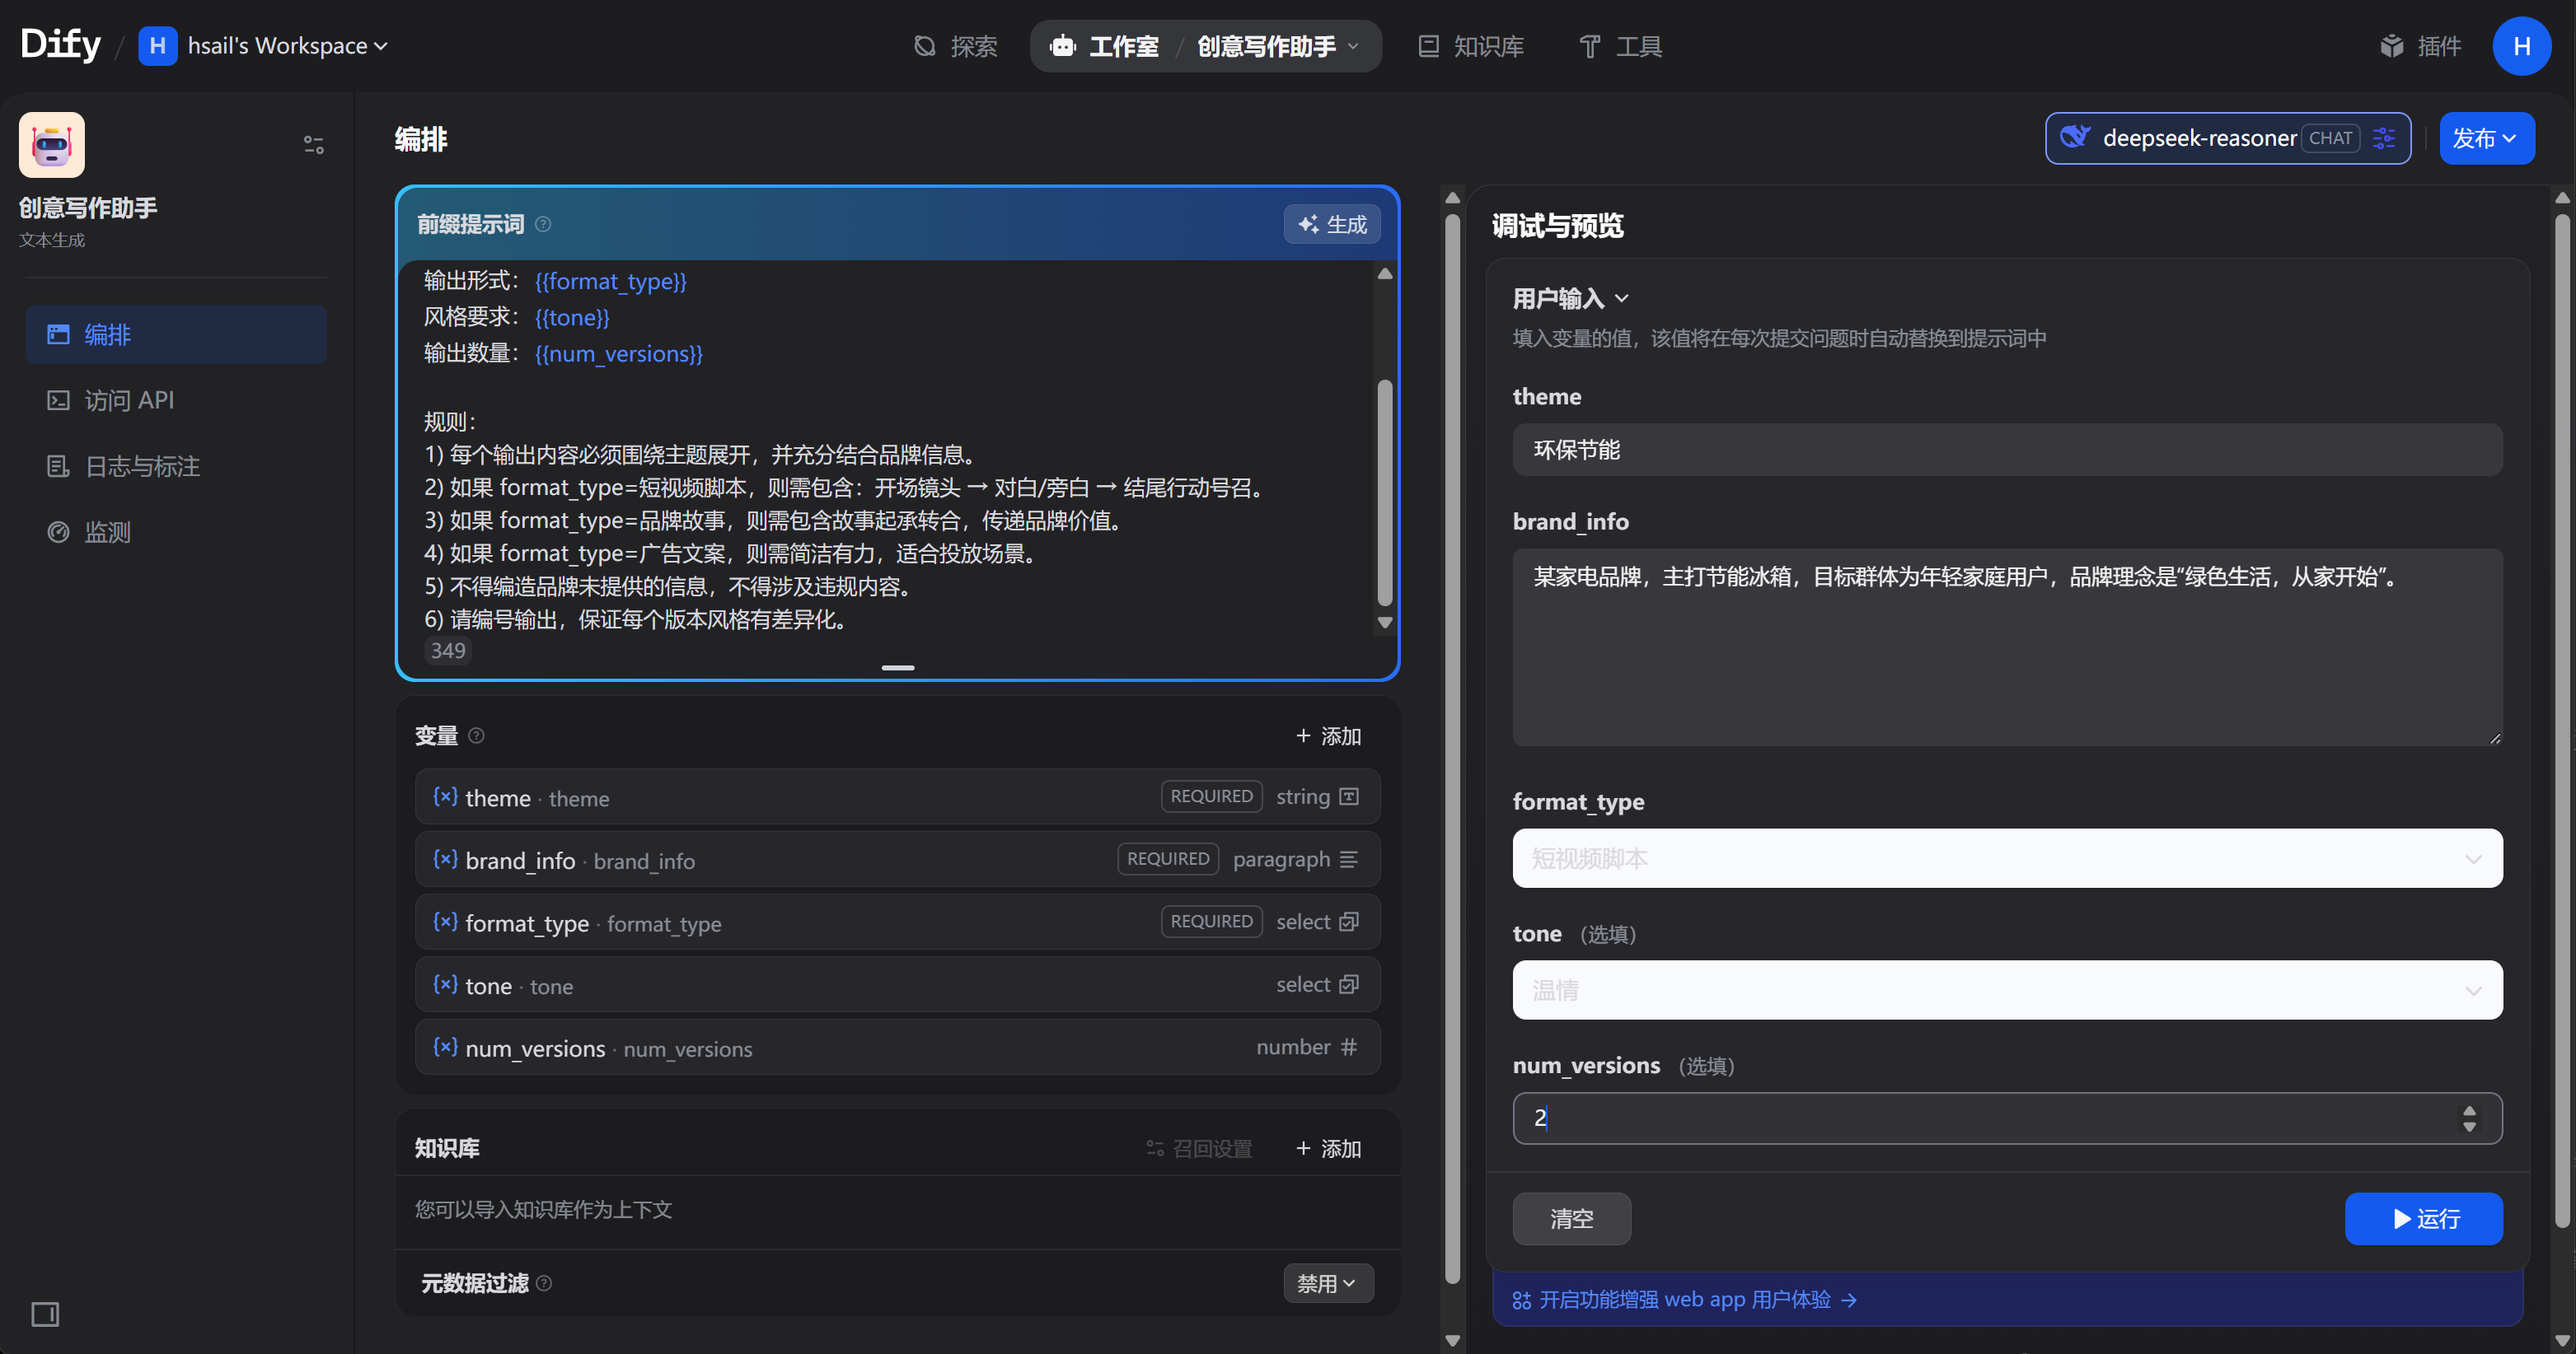Open 访问 API in the sidebar
Viewport: 2576px width, 1354px height.
tap(176, 401)
